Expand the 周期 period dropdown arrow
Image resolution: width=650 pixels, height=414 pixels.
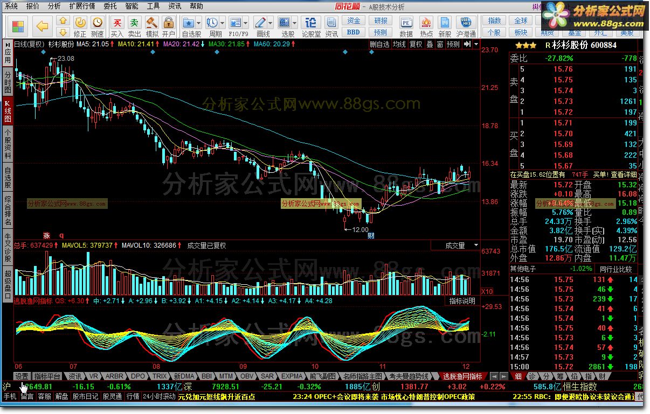(x=223, y=23)
